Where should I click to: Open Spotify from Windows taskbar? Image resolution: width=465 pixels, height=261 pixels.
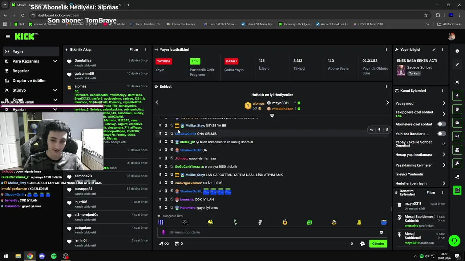pos(54,256)
